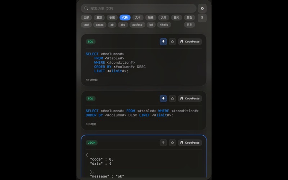288x180 pixels.
Task: Select the 全部 filter tab
Action: pyautogui.click(x=86, y=17)
